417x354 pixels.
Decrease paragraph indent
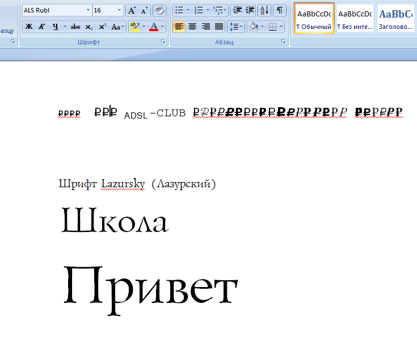pyautogui.click(x=237, y=10)
